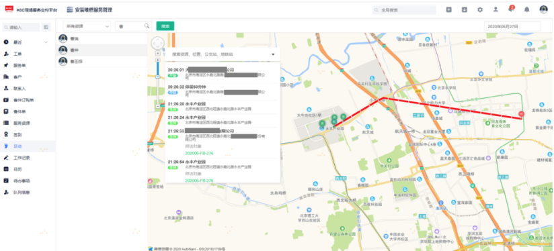Click the map pan compass control
The image size is (554, 251).
pyautogui.click(x=157, y=44)
